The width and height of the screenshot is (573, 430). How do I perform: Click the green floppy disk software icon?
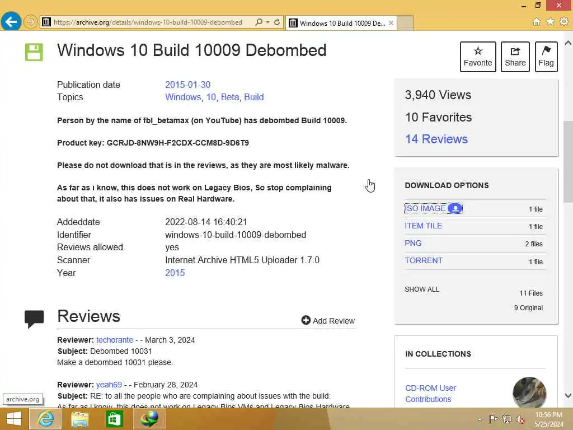[x=34, y=52]
